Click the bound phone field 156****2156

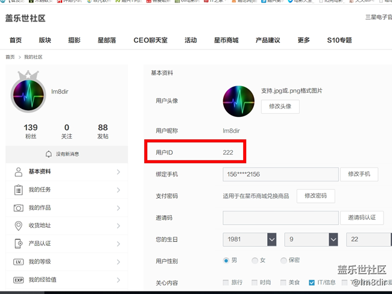pos(280,174)
